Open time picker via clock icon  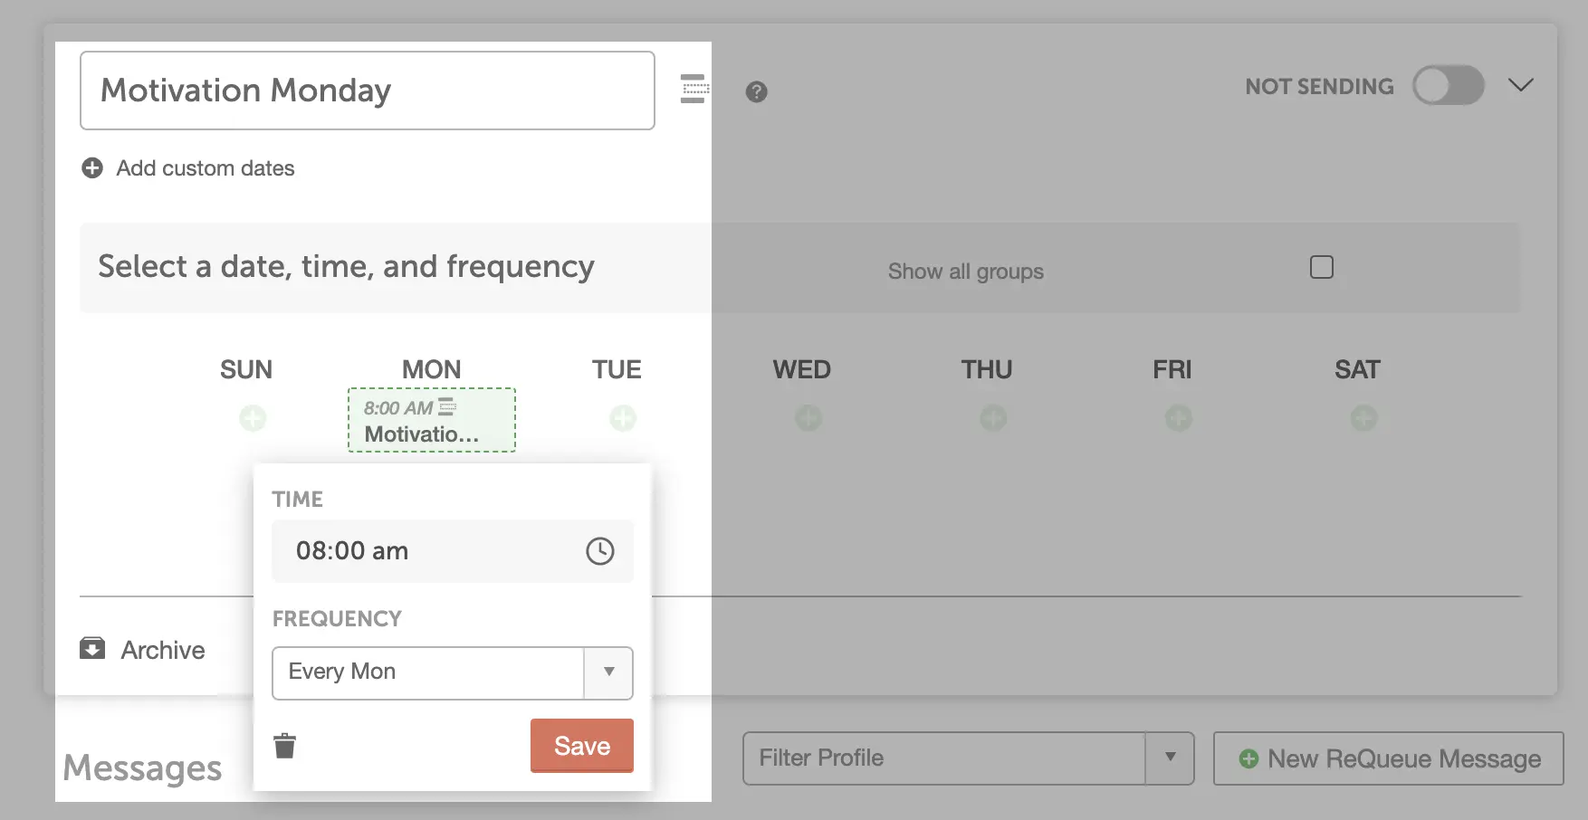(x=599, y=550)
